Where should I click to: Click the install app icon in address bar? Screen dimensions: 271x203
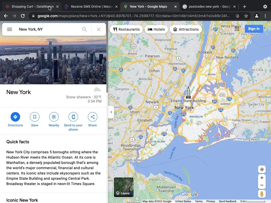(238, 16)
